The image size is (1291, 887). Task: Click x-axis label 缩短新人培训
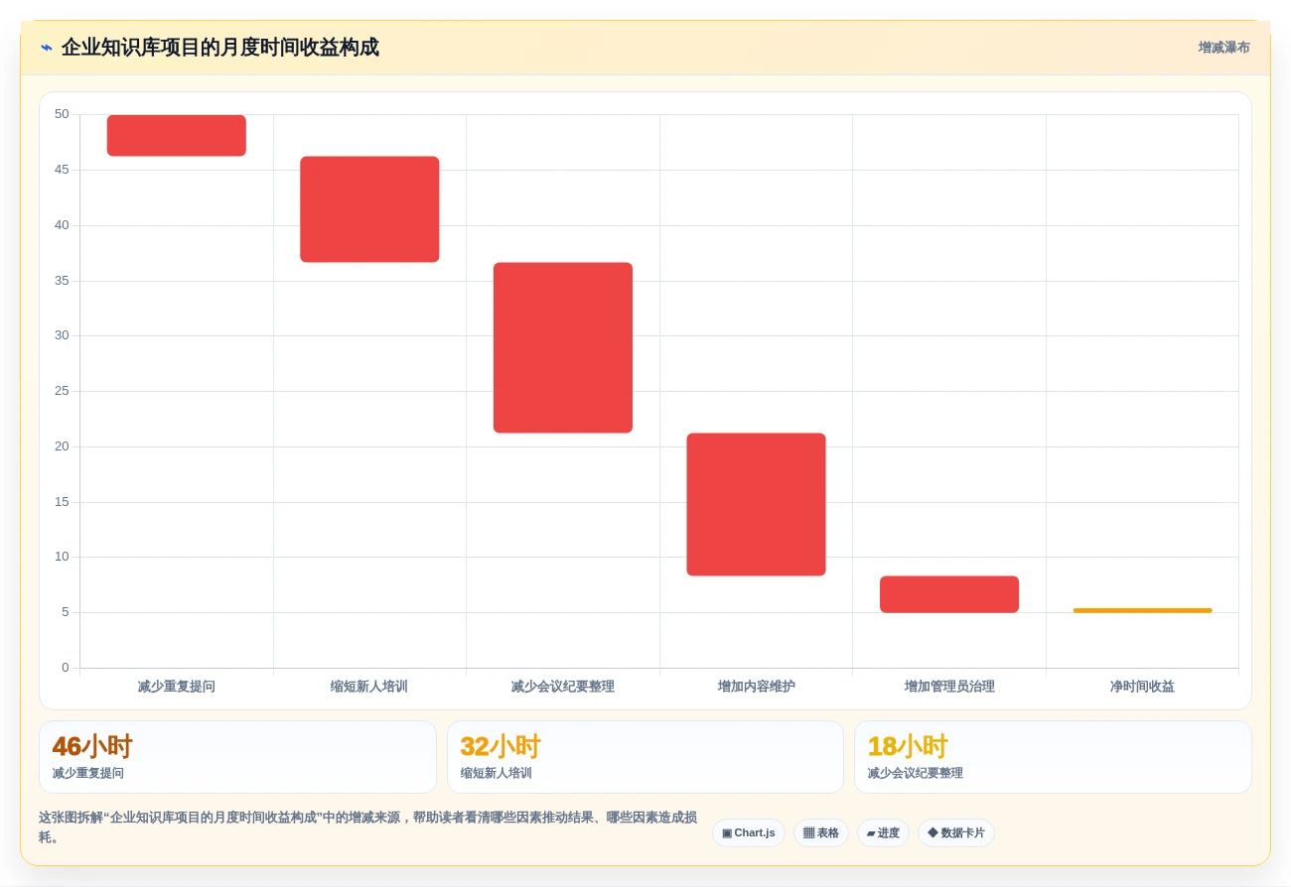(369, 687)
